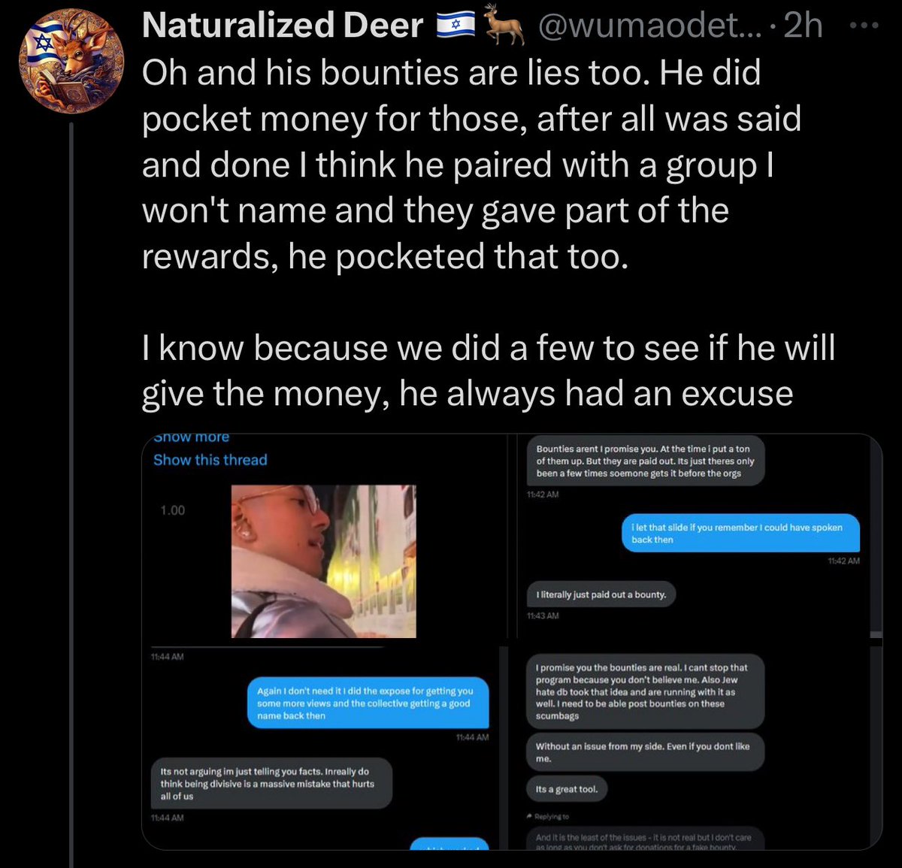This screenshot has width=902, height=868.
Task: Click the Naturalized Deer profile avatar
Action: coord(71,61)
